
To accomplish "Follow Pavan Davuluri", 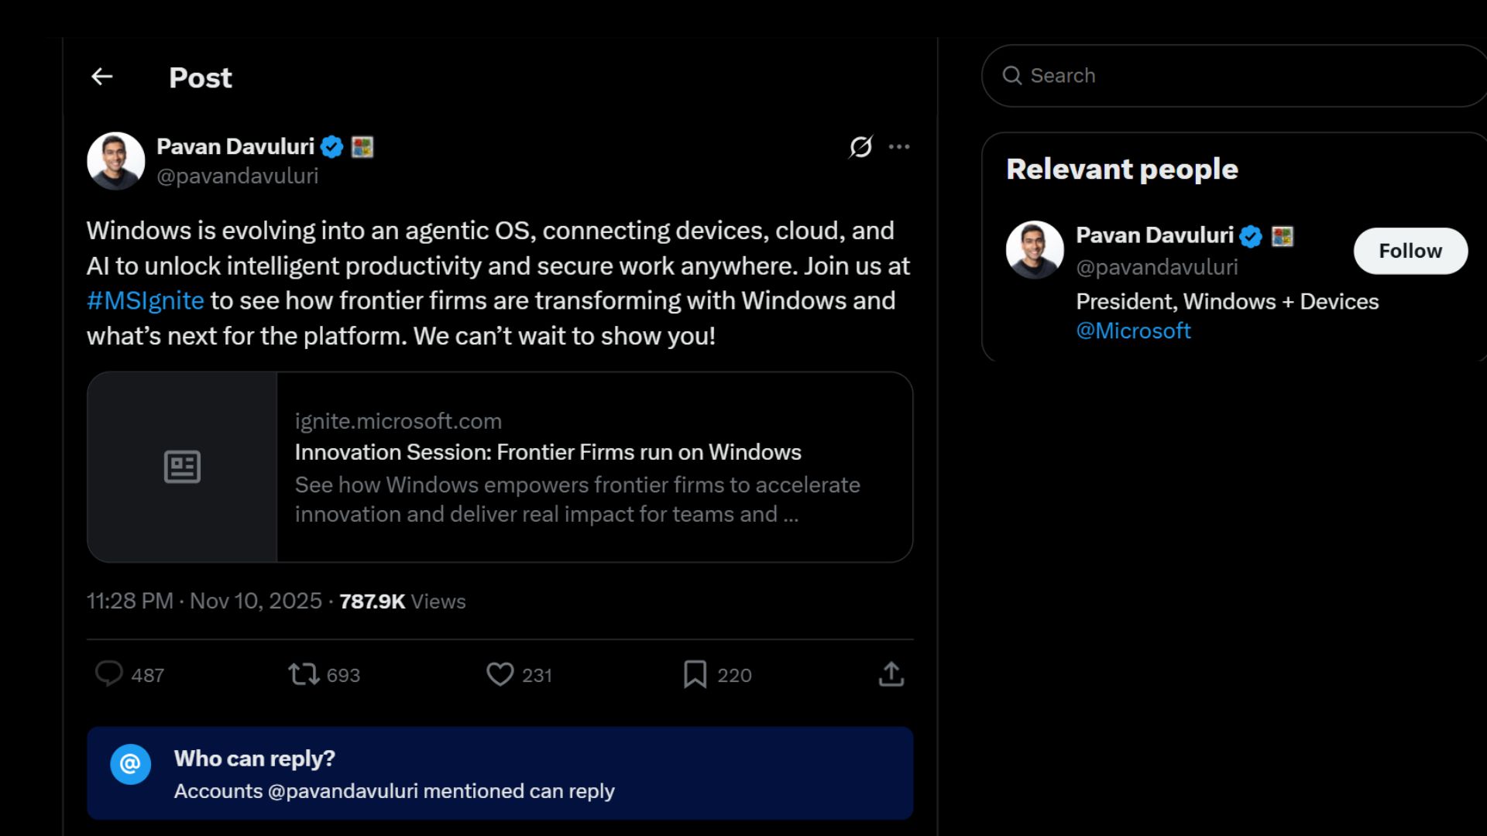I will coord(1410,250).
